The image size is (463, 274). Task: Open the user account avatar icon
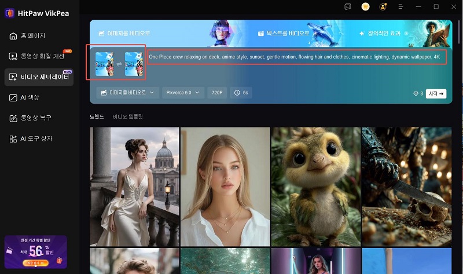[x=383, y=6]
